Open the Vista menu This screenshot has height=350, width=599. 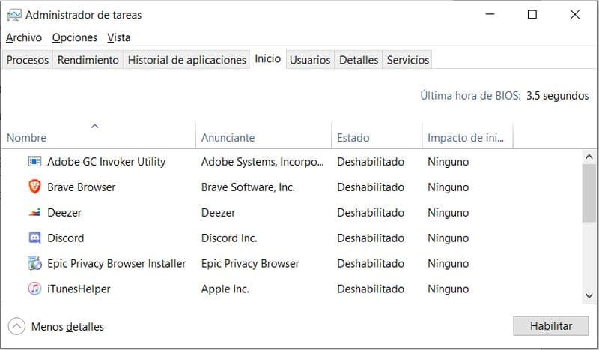pyautogui.click(x=119, y=38)
